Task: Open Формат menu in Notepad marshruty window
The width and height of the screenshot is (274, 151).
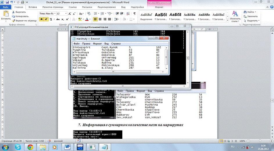Action: [x=97, y=43]
